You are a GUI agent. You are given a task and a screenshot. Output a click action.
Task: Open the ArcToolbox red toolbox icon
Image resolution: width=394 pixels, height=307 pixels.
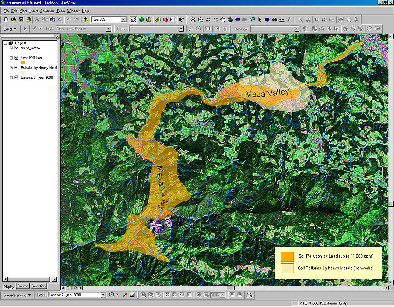(165, 19)
